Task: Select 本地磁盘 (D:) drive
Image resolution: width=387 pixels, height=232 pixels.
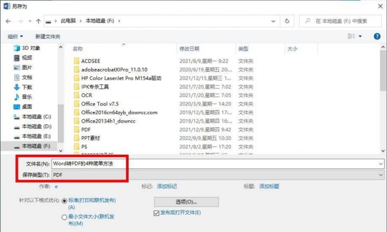Action: (32, 127)
